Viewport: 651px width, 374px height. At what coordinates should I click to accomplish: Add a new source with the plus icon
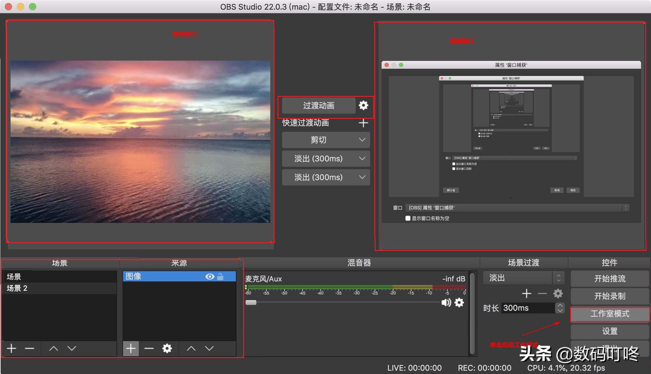(131, 348)
